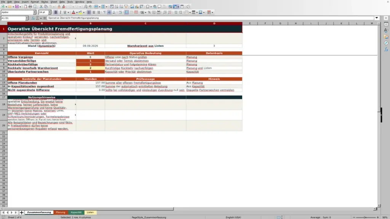The image size is (390, 219).
Task: Open the Sidebar Properties panel icon
Action: [386, 24]
